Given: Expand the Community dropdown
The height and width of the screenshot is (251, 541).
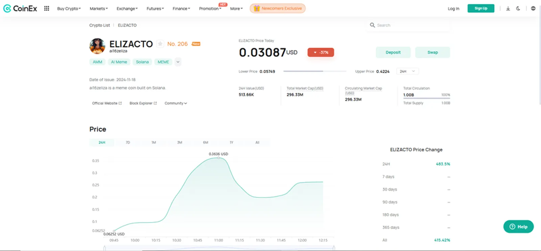Looking at the screenshot, I should (176, 103).
